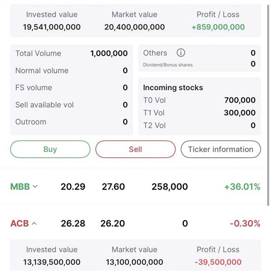Screen dimensions: 271x271
Task: Click the Dividend/Bonus shares label
Action: 168,65
